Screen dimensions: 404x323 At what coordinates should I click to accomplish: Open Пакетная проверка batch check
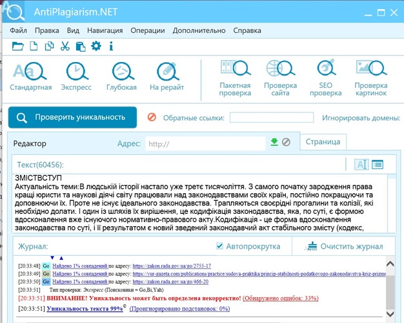point(235,78)
